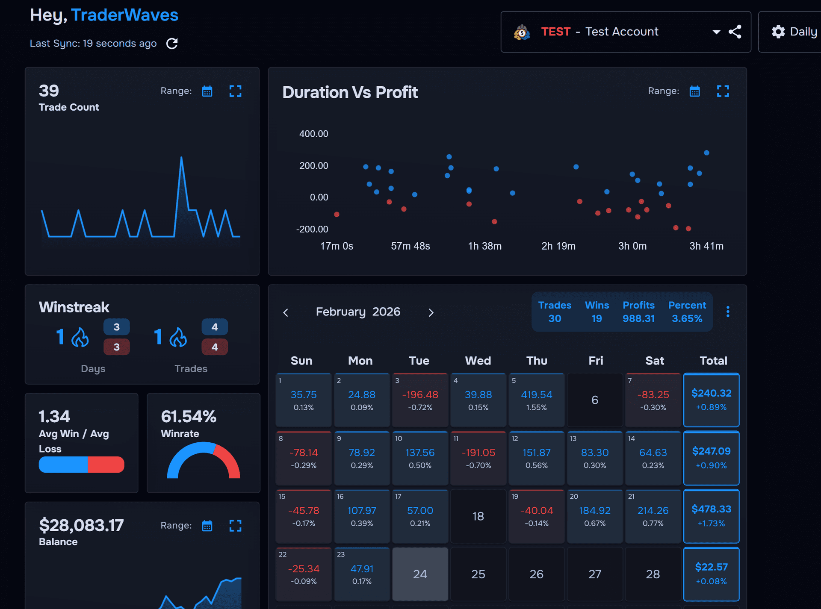Open February 1 day with 35.75
The width and height of the screenshot is (821, 609).
click(x=304, y=400)
